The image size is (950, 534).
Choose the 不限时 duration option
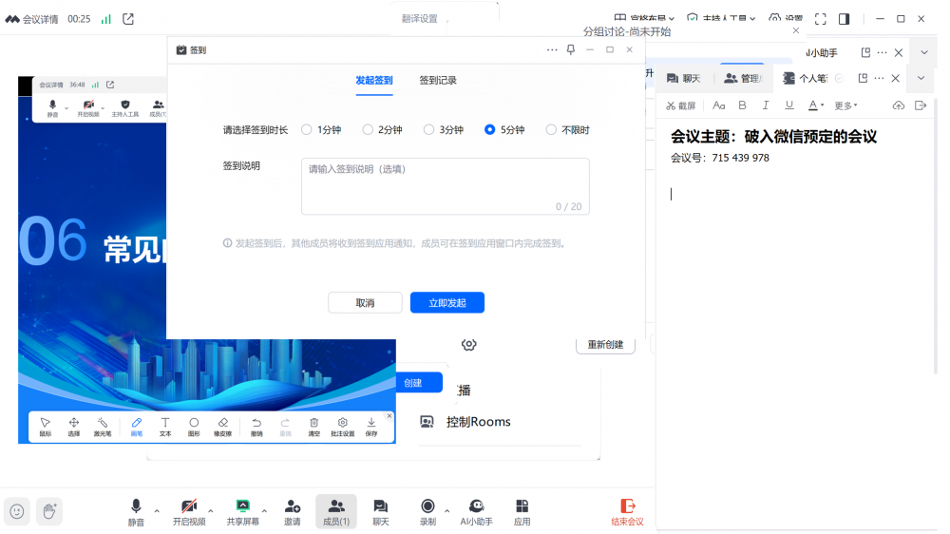point(568,130)
